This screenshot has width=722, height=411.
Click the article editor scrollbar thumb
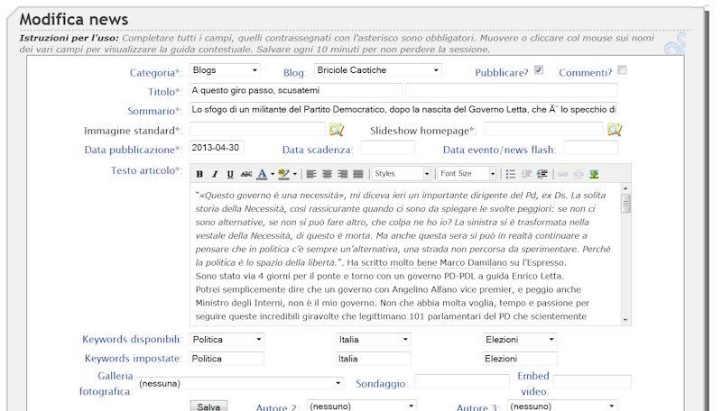tap(625, 203)
